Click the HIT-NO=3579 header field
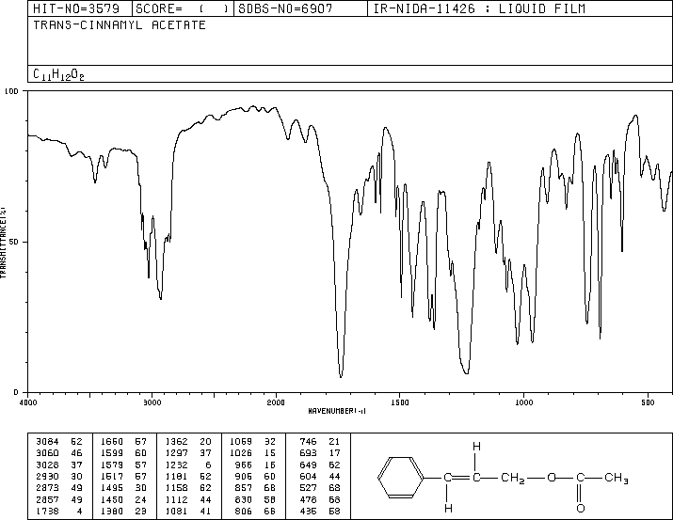 80,8
